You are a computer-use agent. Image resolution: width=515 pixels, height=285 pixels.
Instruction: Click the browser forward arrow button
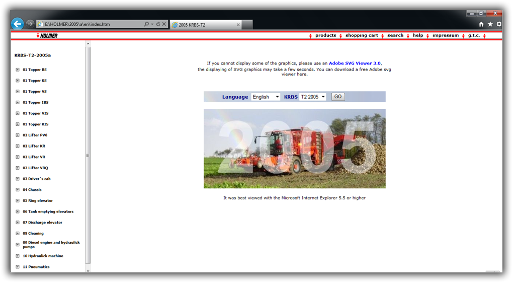[x=30, y=24]
